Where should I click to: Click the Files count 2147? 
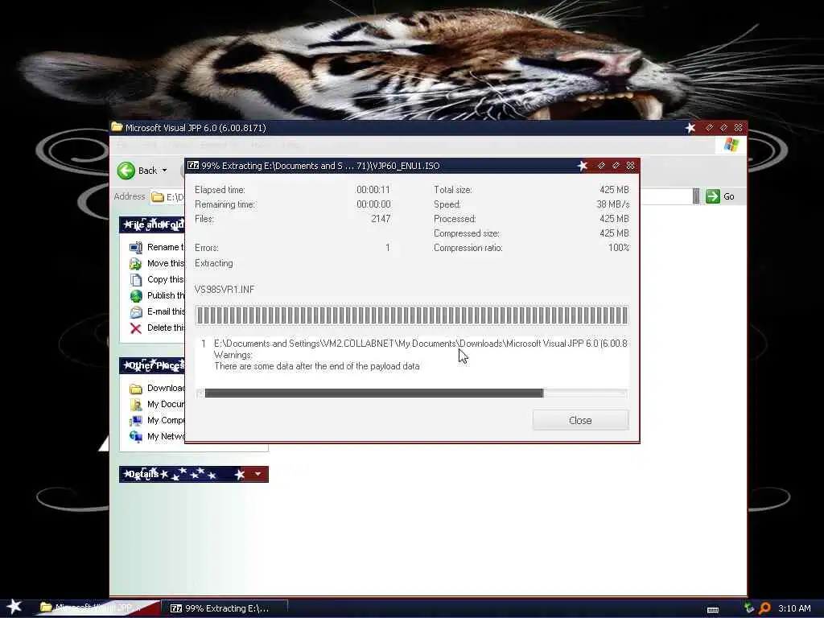pyautogui.click(x=381, y=219)
